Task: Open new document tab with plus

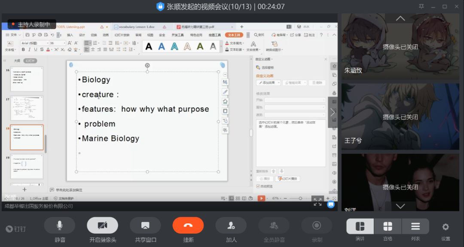Action: [x=242, y=27]
